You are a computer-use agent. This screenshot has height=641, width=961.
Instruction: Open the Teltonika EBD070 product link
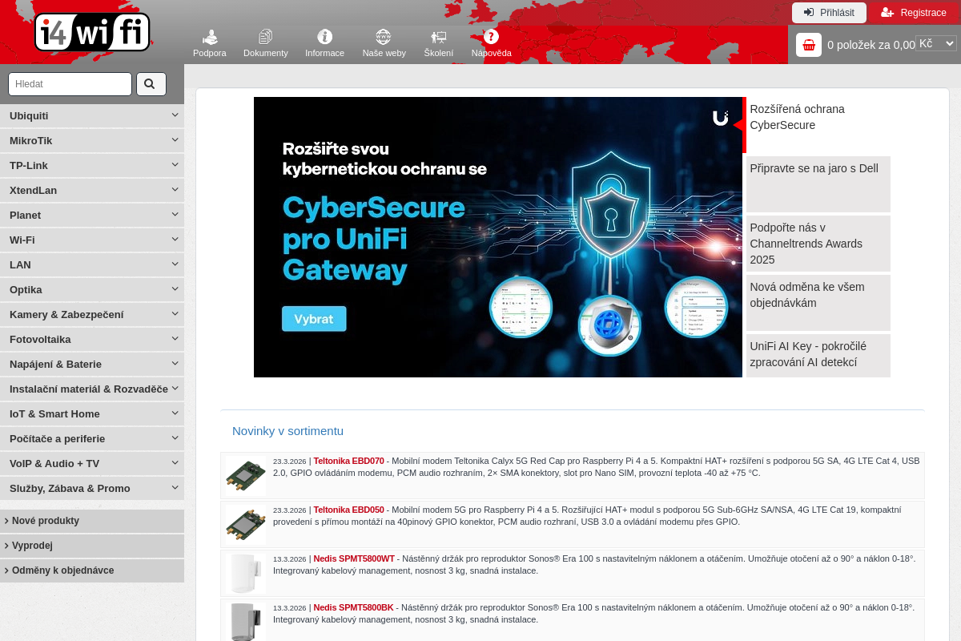(348, 461)
